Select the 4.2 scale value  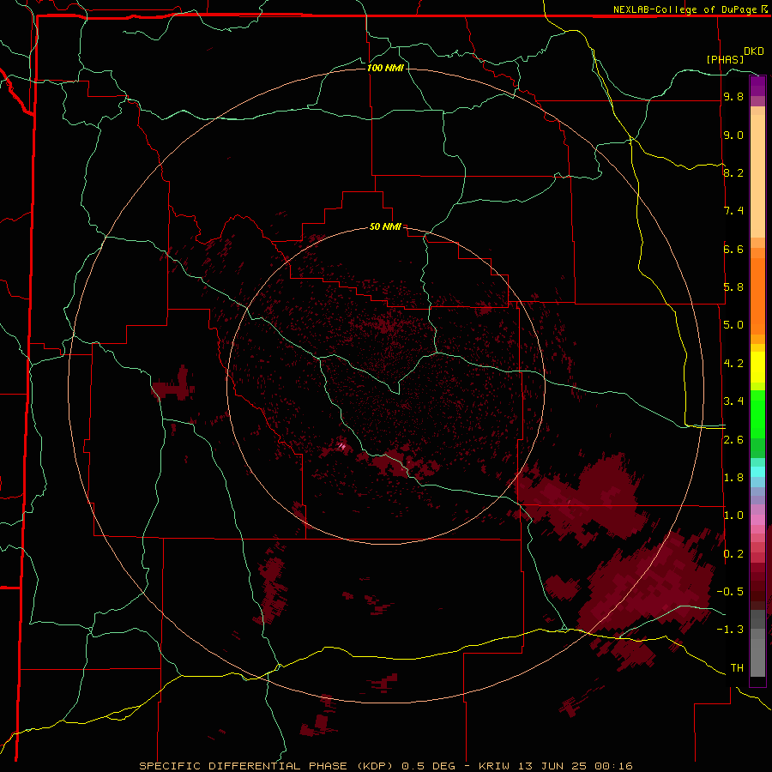click(x=733, y=364)
